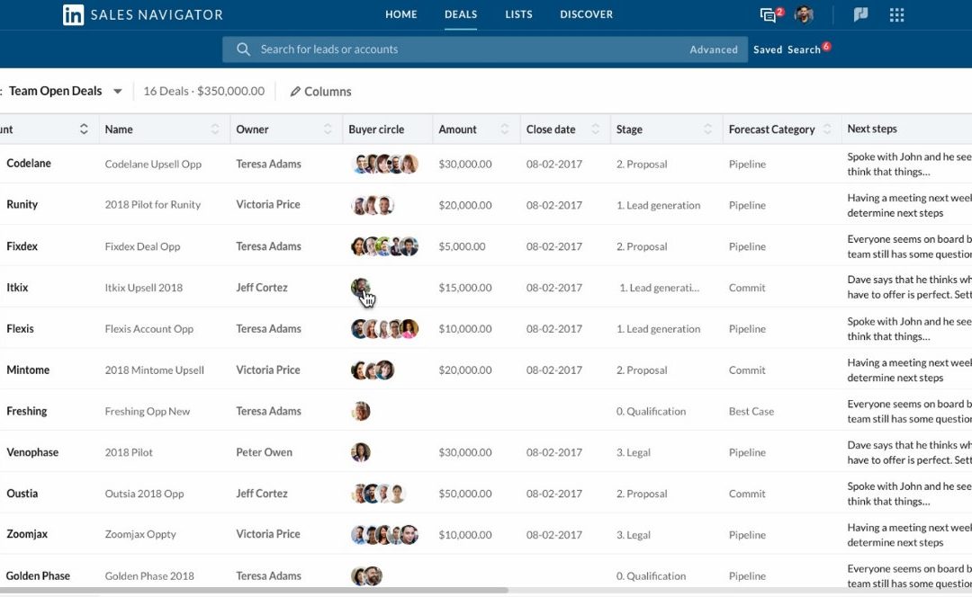Go to the HOME tab

401,14
